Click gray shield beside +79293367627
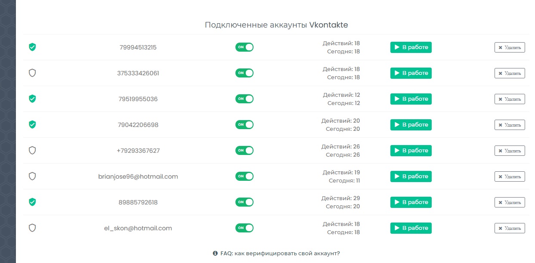The width and height of the screenshot is (535, 263). tap(32, 151)
